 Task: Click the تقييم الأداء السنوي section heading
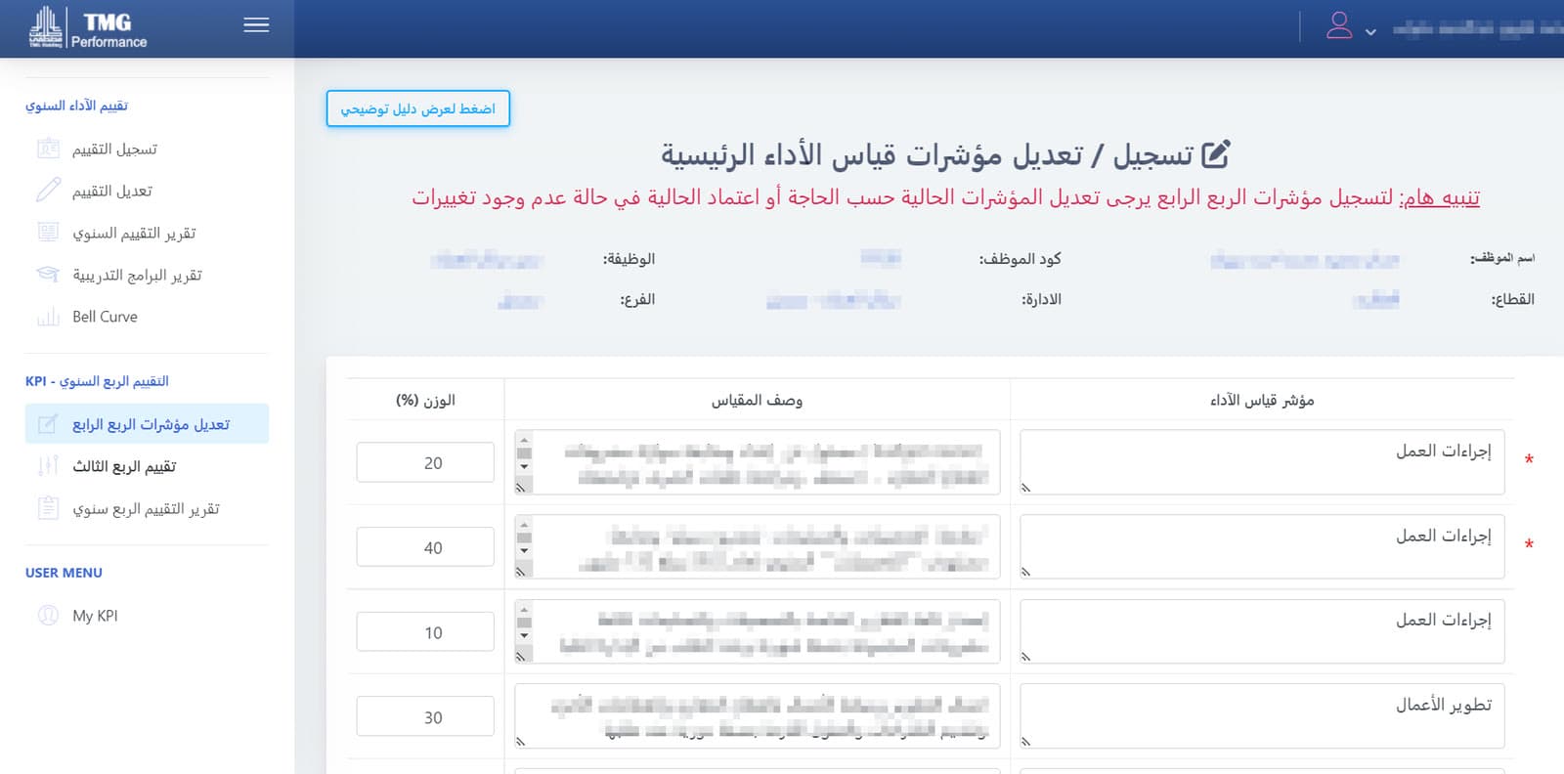point(76,106)
